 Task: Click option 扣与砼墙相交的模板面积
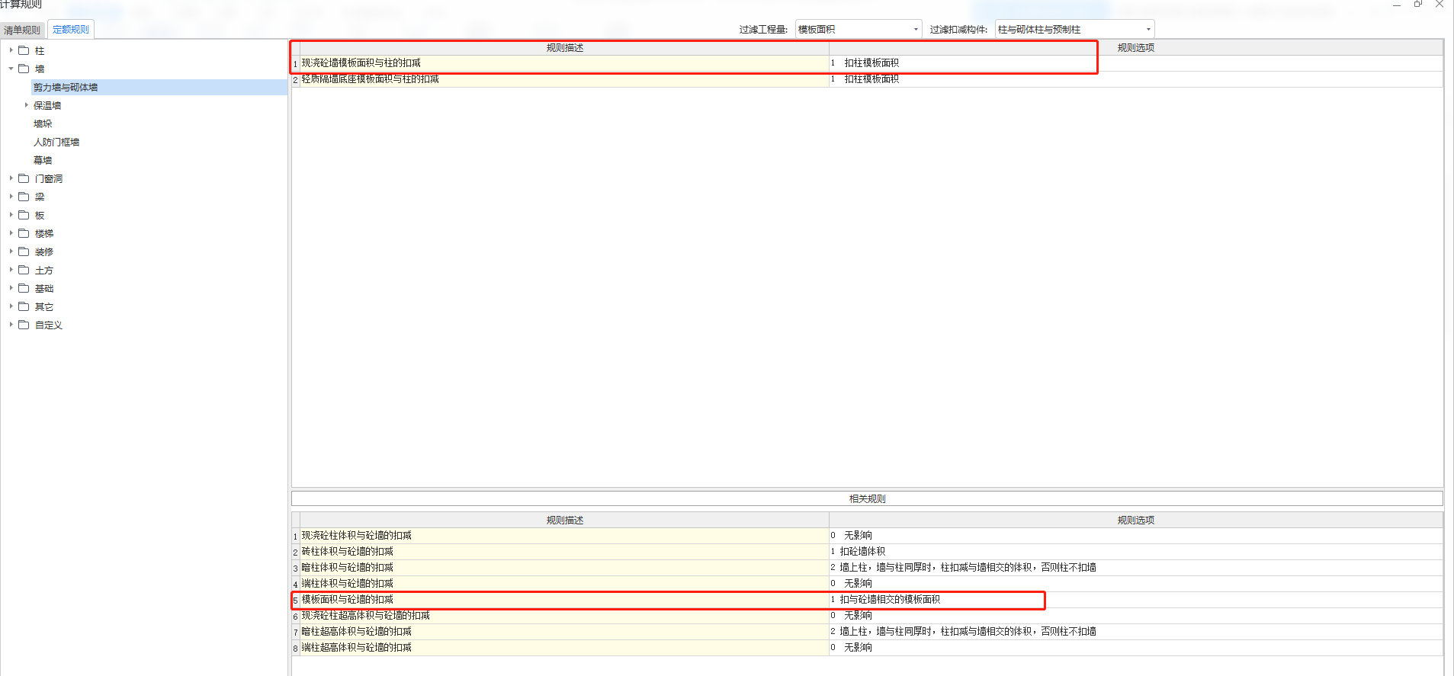[890, 600]
